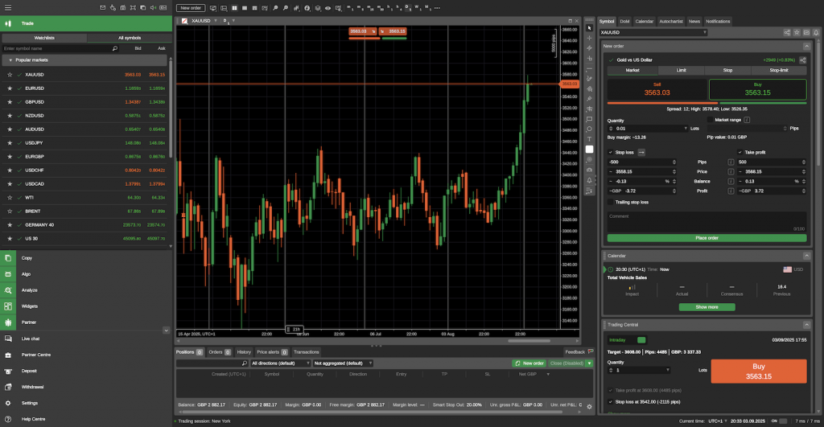
Task: Click the eye visibility icon in chart toolbar
Action: [x=328, y=8]
